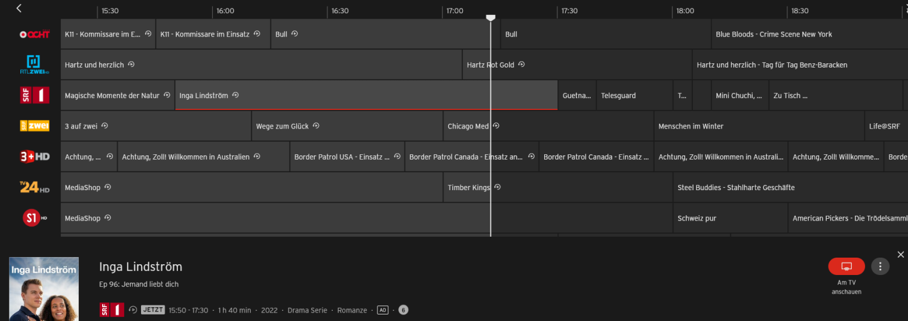Open the SRF 1 channel logo in the guide
Screen dimensions: 908x321
[x=34, y=95]
